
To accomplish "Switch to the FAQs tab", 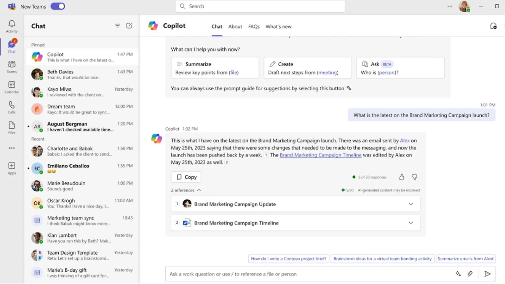I will tap(254, 27).
